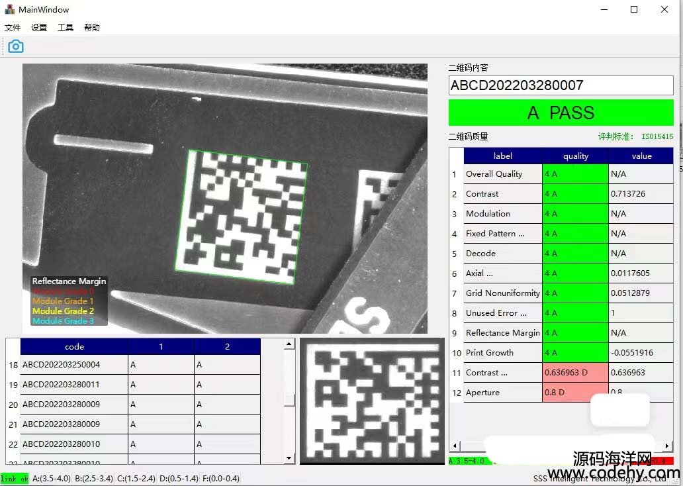Select the Grid Nonuniformity row label
683x486 pixels.
503,293
